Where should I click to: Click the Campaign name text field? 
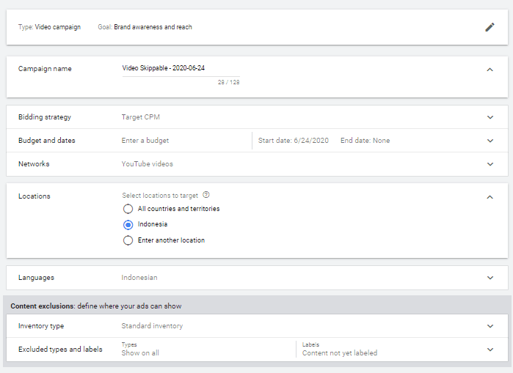click(x=180, y=68)
